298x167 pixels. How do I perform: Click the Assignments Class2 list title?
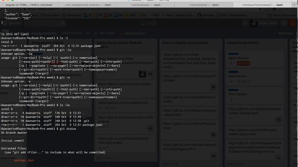243,43
